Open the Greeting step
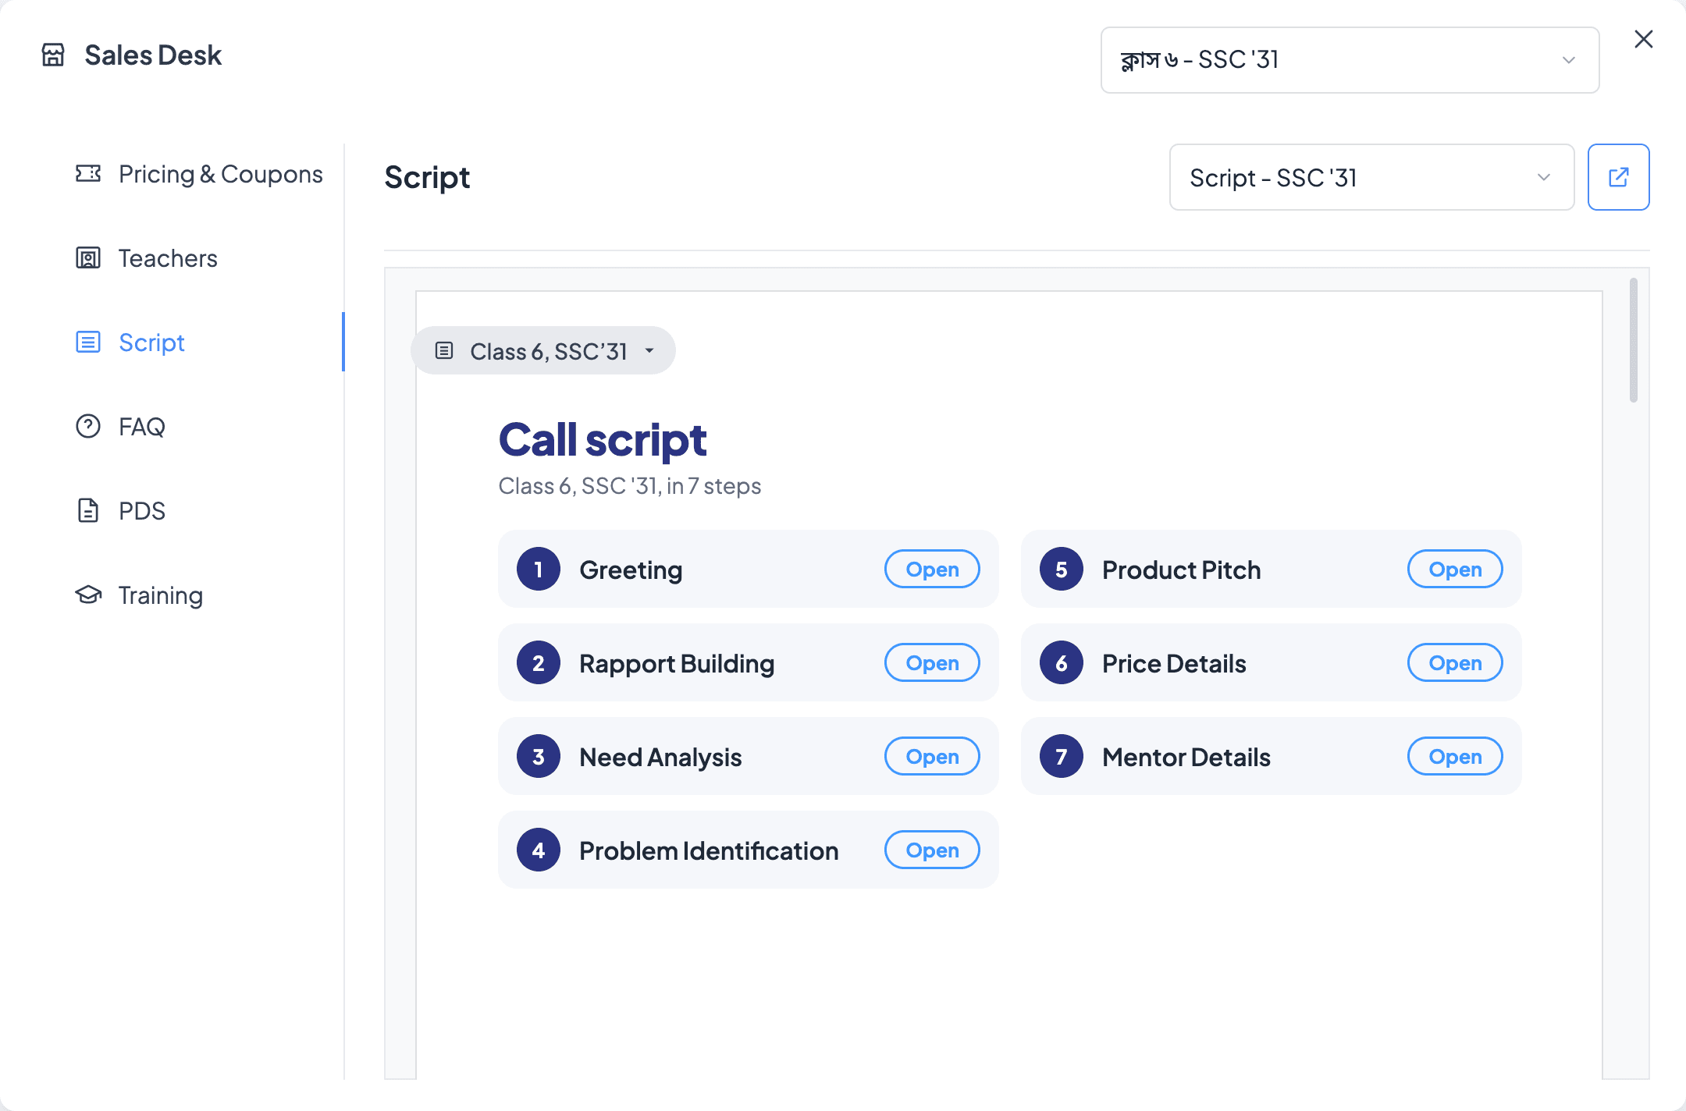This screenshot has width=1686, height=1111. click(x=932, y=569)
